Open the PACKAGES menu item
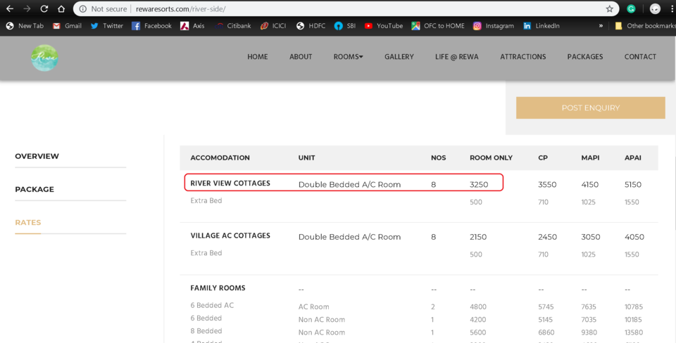 [x=585, y=57]
